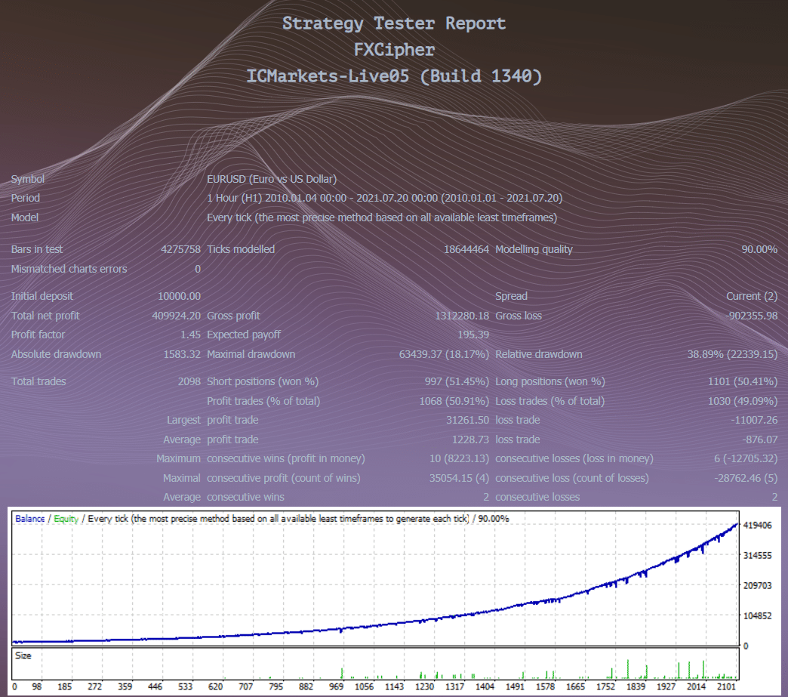Click the "Total net profit" label
The image size is (788, 697).
click(45, 316)
